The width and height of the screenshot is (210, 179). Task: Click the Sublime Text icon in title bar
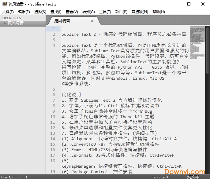[5, 4]
